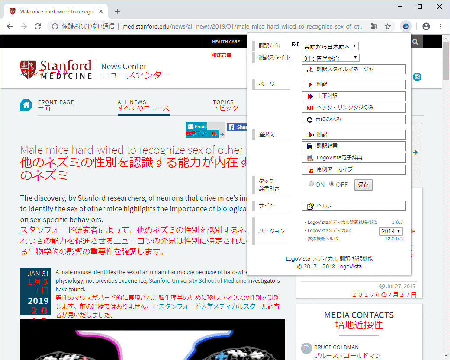Click the Facebook Share button
This screenshot has width=450, height=360.
pos(237,127)
